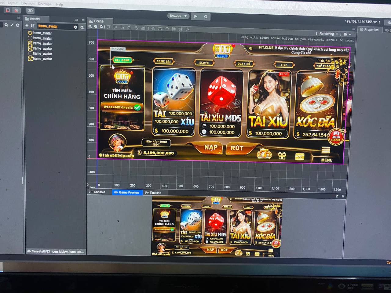This screenshot has height=293, width=391.
Task: Click the SLOTS tab in lobby
Action: pyautogui.click(x=204, y=63)
